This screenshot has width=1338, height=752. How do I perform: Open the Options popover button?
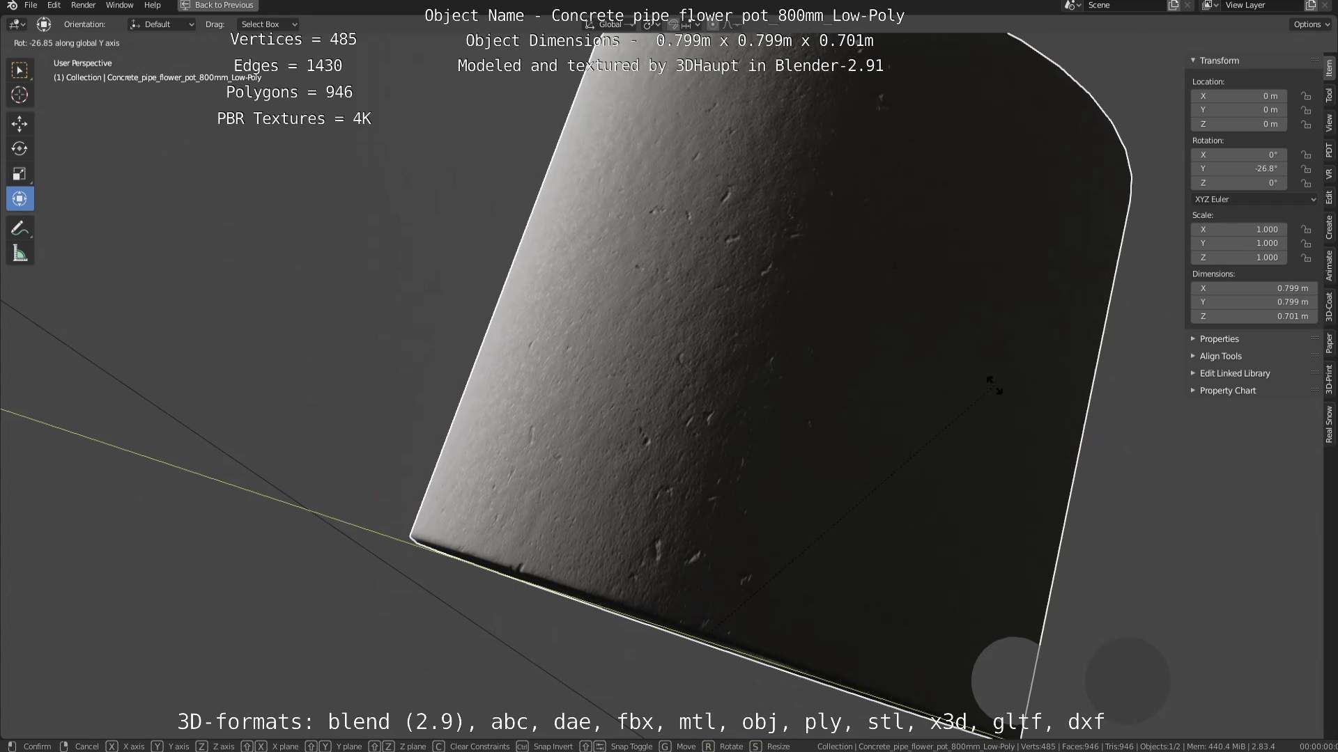coord(1312,24)
